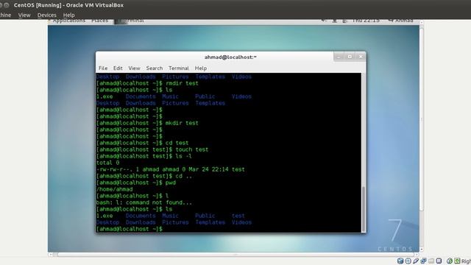Click the mouse integration icon in VirtualBox status bar
The image size is (471, 265).
450,261
